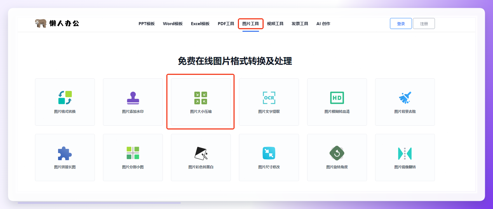Viewport: 493px width, 209px height.
Task: Open the PPT模板 menu
Action: [x=146, y=23]
